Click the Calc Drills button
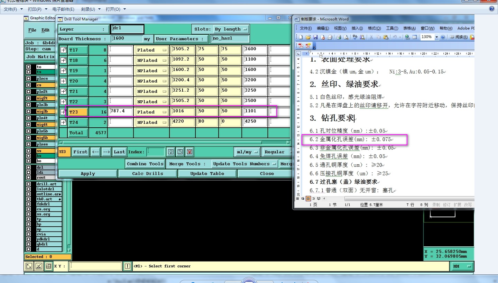The height and width of the screenshot is (283, 498). tap(148, 174)
